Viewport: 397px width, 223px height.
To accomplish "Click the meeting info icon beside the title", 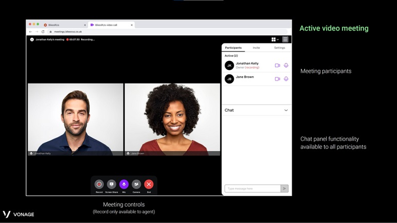I will click(x=32, y=39).
